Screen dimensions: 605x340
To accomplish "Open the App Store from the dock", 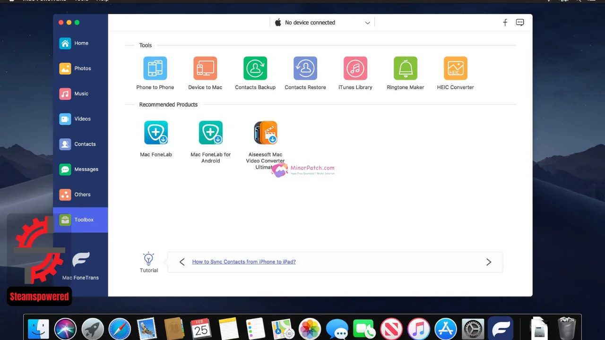I will [x=446, y=329].
